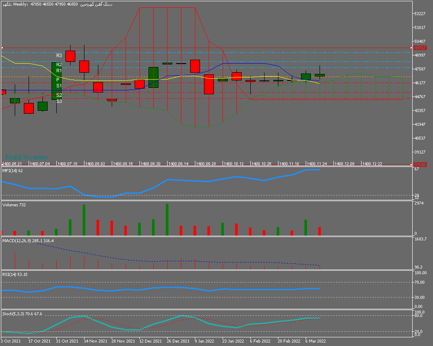Click the 1683.7 MACD scale value

tap(420, 239)
